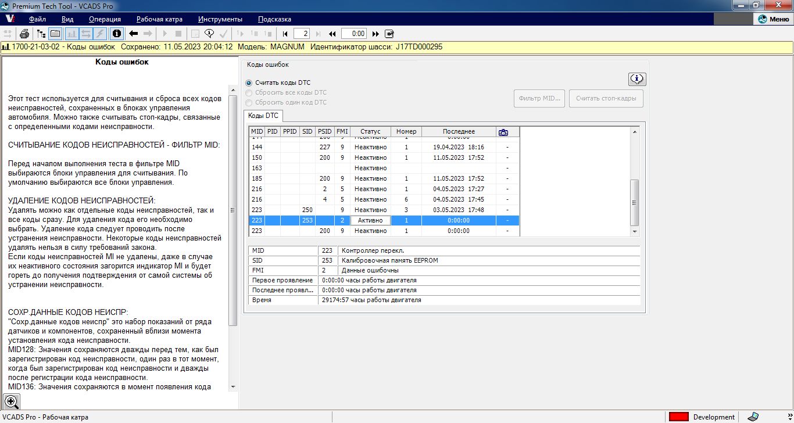Screen dimensions: 794x423
Task: Open the tree structure view icon
Action: 41,34
